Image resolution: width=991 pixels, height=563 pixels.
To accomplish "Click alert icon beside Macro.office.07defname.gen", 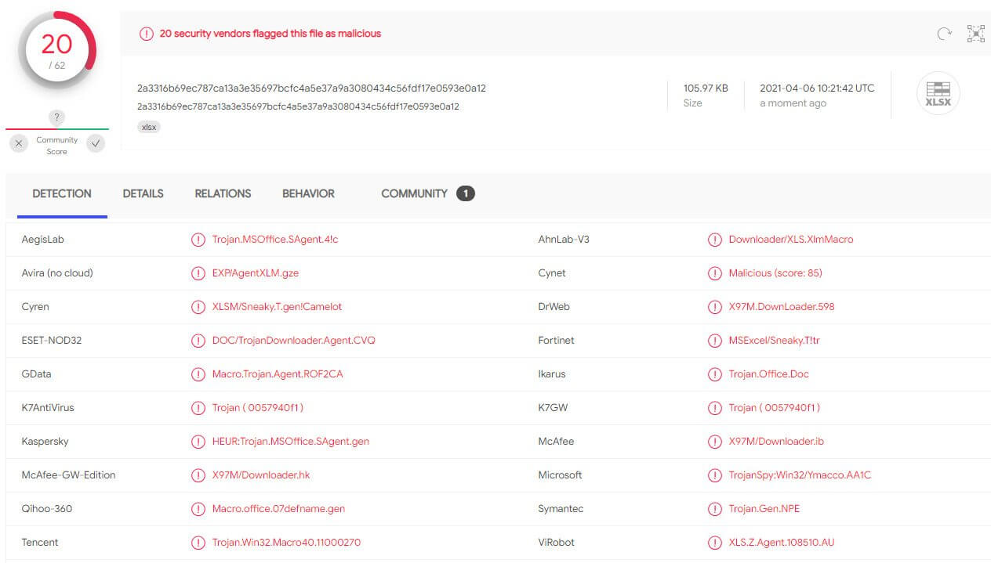I will pyautogui.click(x=198, y=509).
